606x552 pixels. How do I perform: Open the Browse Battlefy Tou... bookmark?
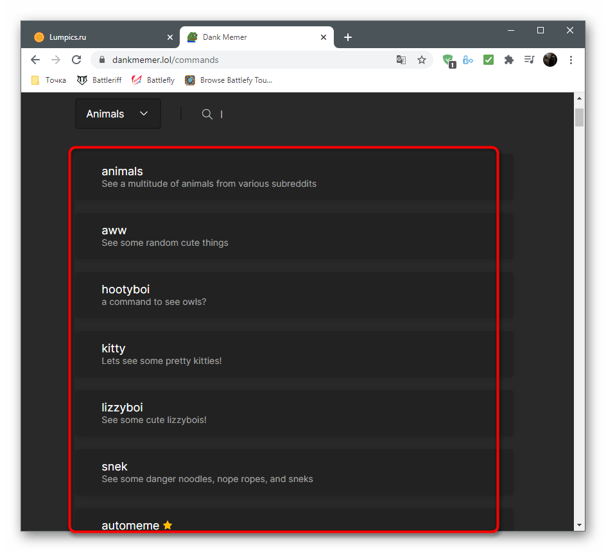pyautogui.click(x=229, y=80)
